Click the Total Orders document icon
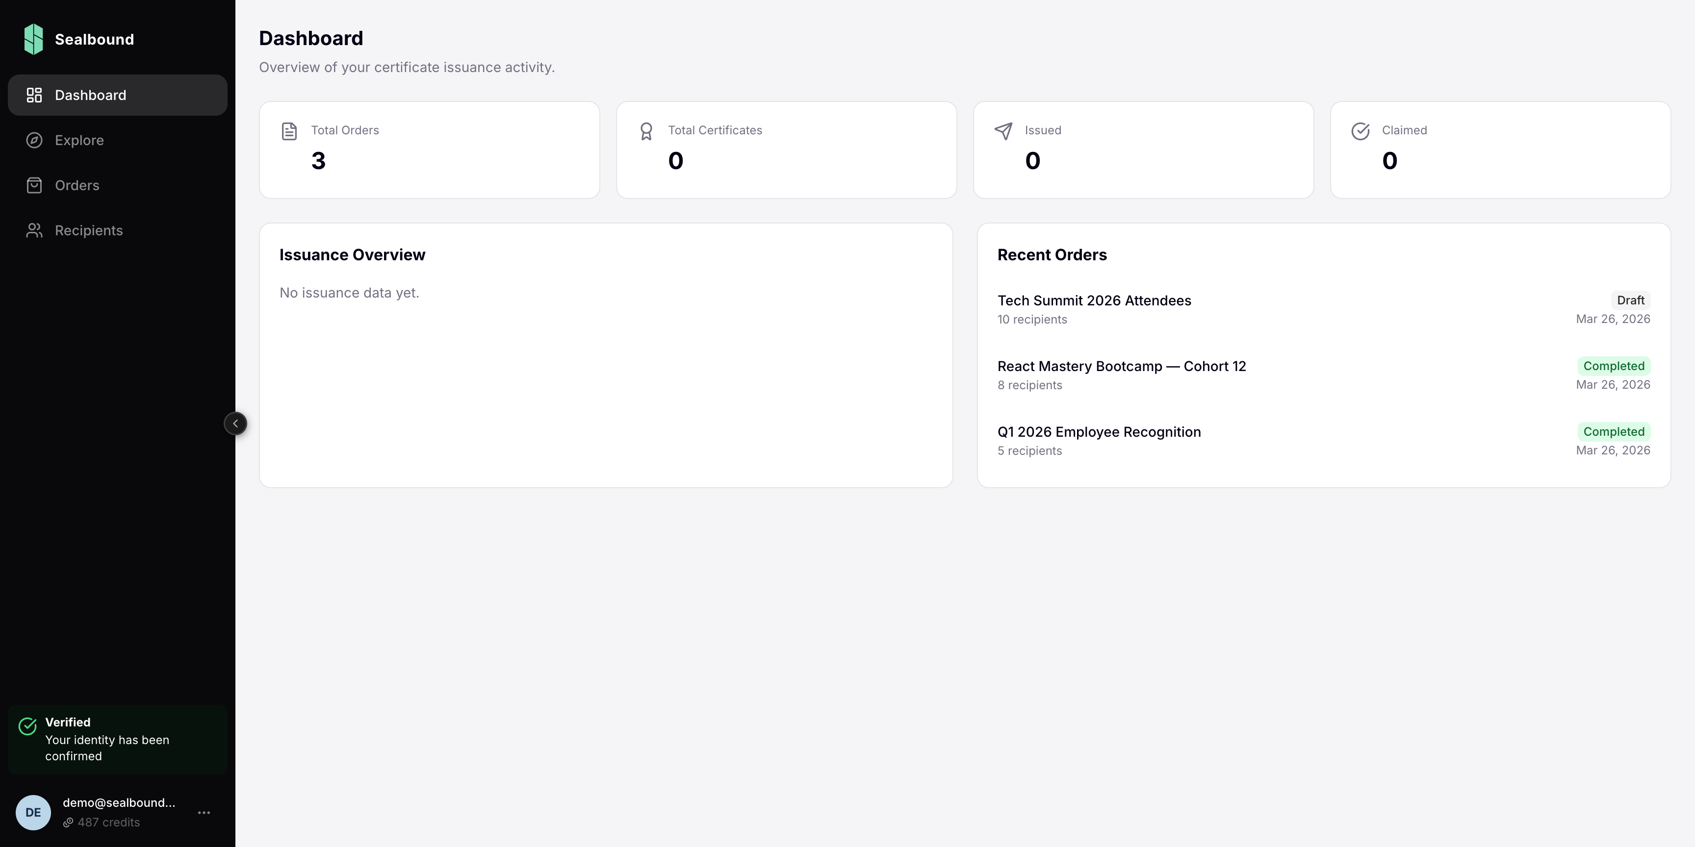 pyautogui.click(x=289, y=131)
